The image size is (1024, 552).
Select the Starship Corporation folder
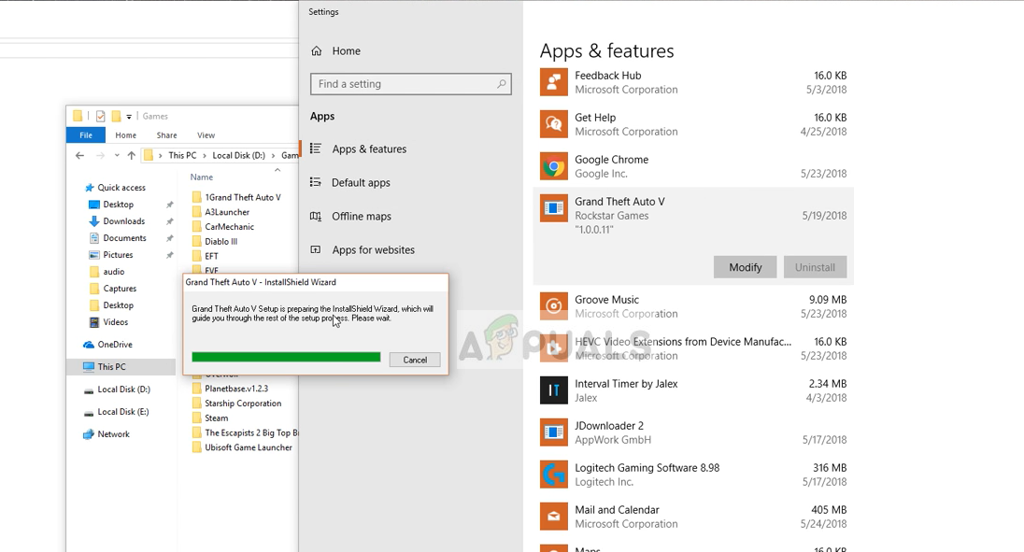pos(243,403)
